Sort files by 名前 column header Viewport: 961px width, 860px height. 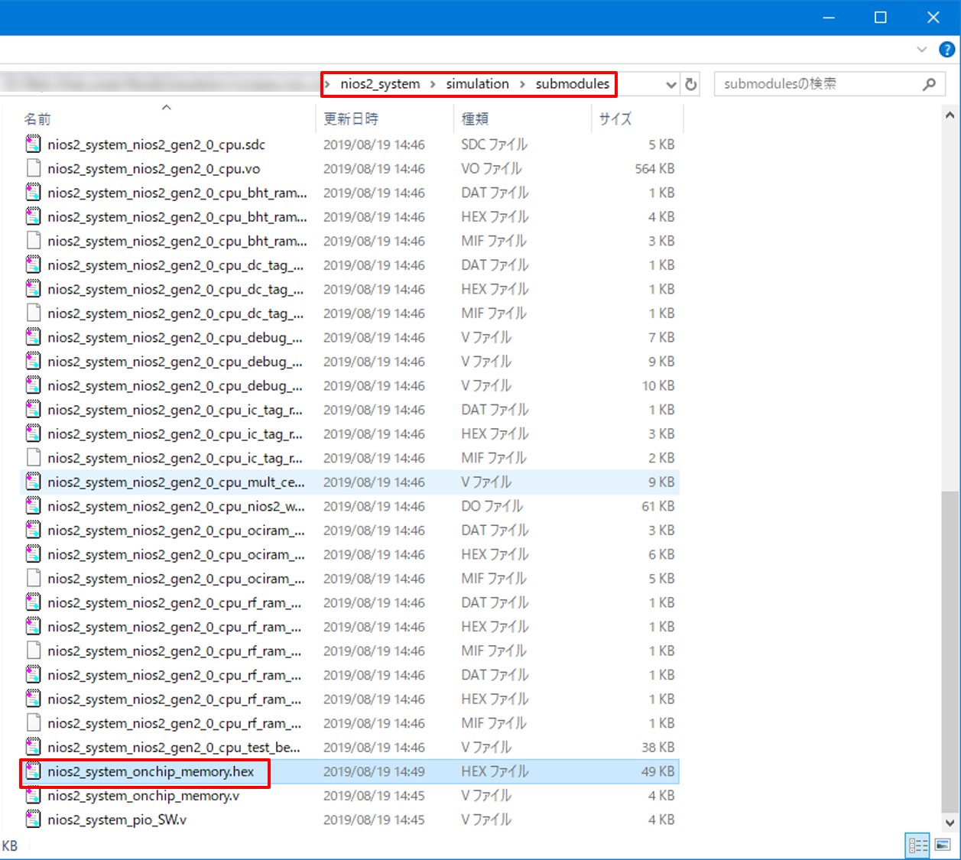coord(37,118)
